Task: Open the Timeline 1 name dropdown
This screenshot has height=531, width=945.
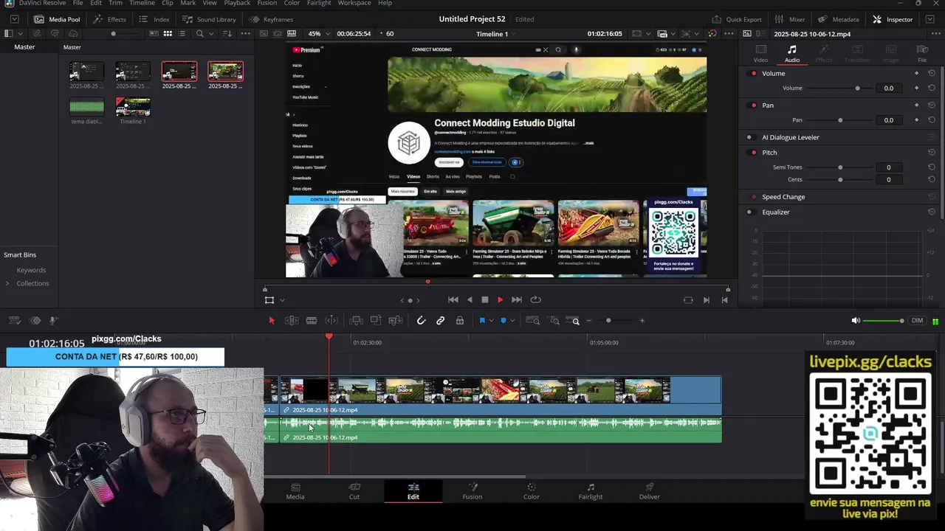Action: pyautogui.click(x=496, y=34)
